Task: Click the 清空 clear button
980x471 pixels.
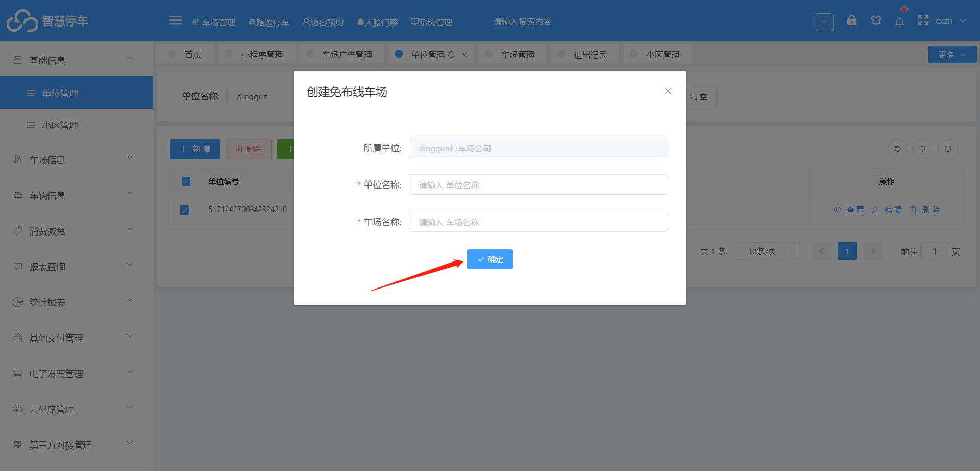Action: (700, 97)
